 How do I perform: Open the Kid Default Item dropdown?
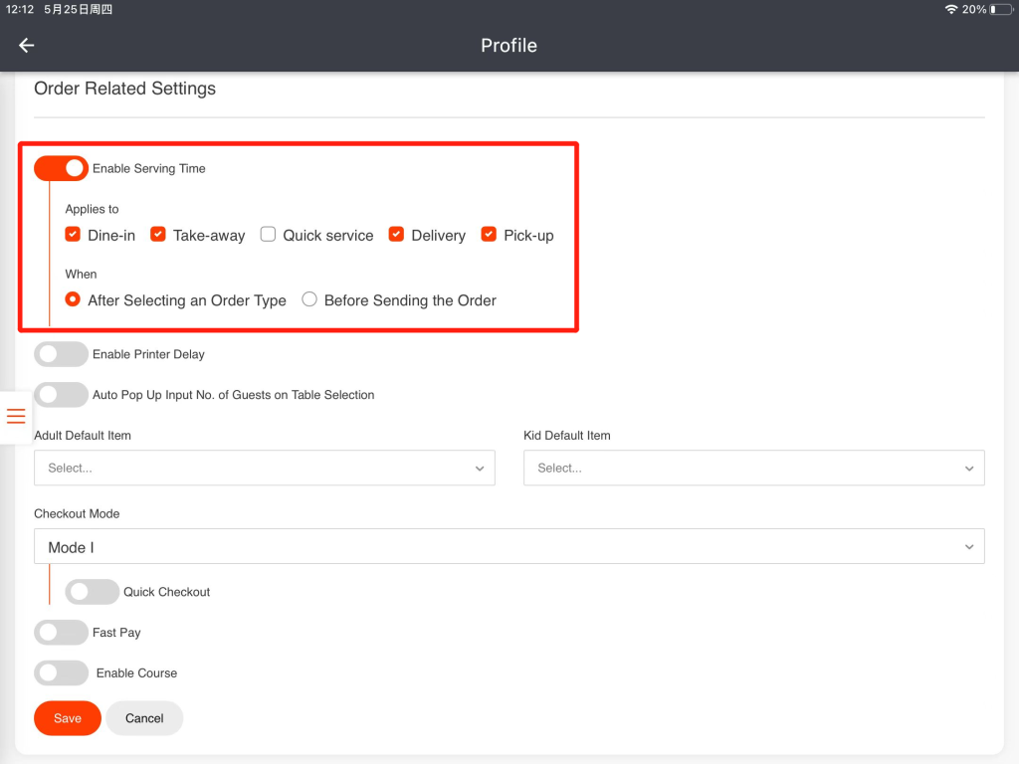click(x=753, y=468)
